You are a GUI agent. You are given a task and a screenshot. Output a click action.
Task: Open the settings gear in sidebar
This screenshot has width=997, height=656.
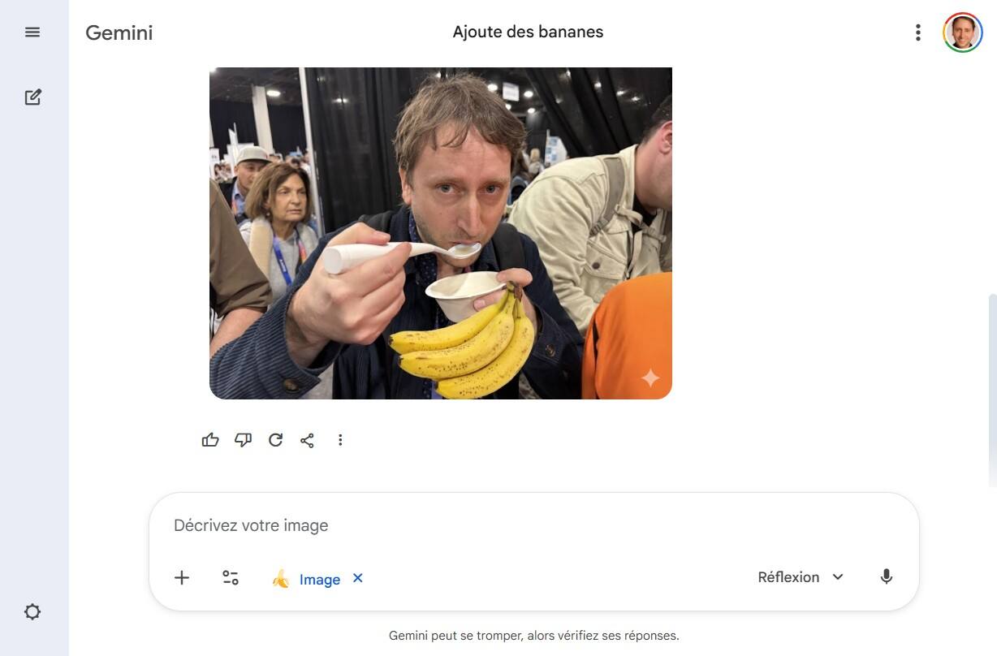(x=32, y=612)
